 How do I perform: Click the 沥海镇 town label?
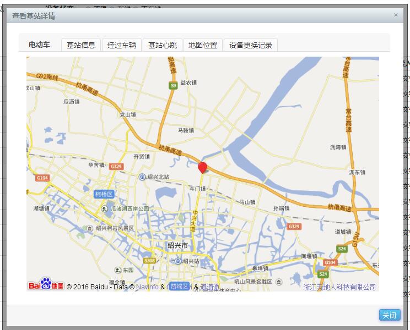pos(338,147)
